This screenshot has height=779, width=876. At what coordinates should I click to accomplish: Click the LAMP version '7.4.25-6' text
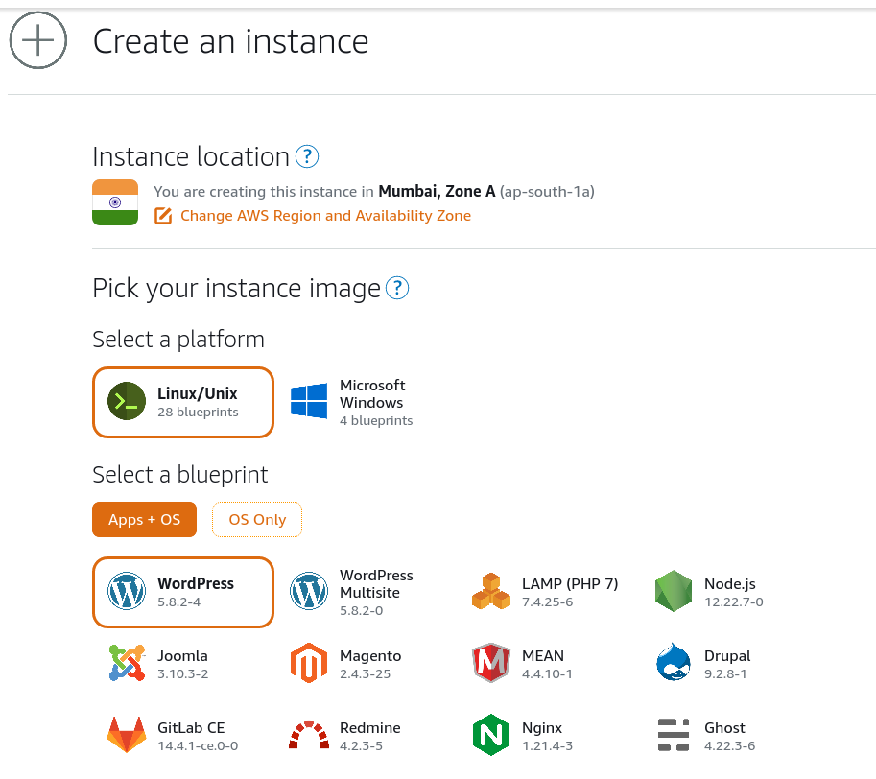(547, 602)
